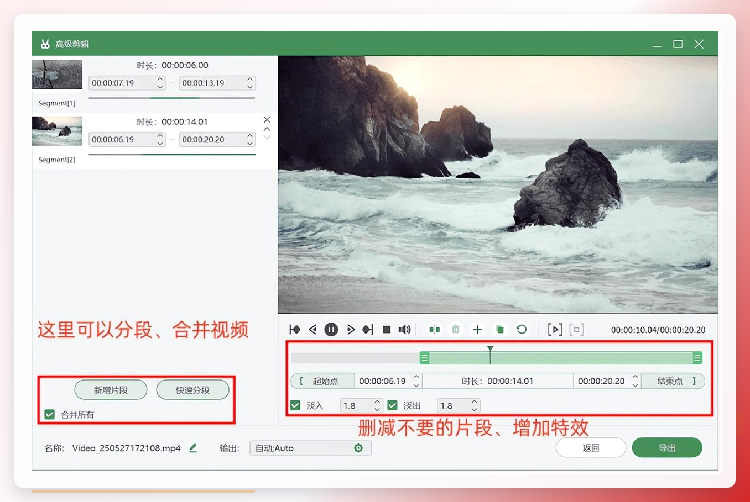Move Segment[2] down with the arrow

pyautogui.click(x=267, y=137)
